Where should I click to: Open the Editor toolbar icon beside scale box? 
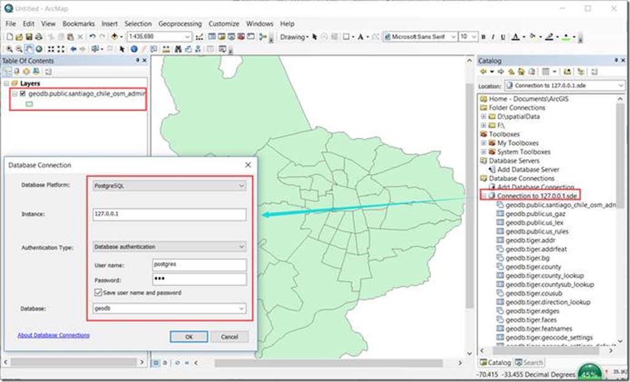199,37
